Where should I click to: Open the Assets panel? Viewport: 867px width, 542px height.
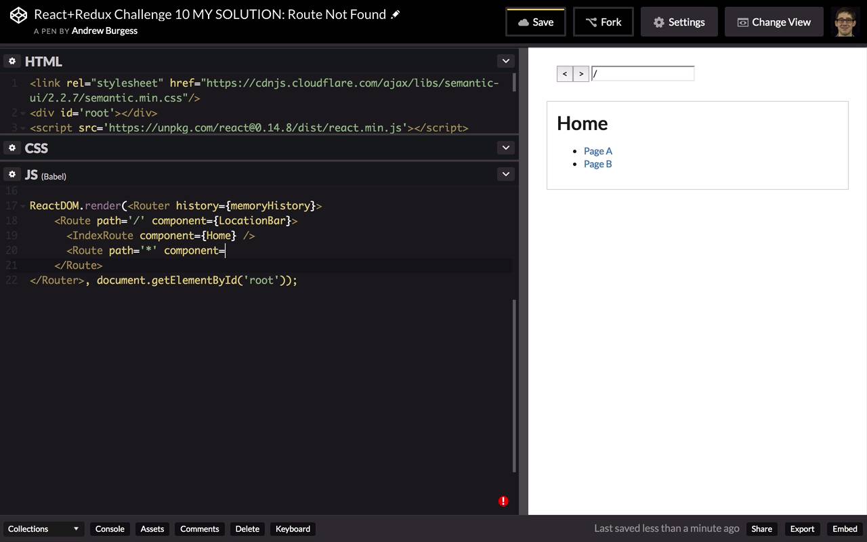pyautogui.click(x=152, y=529)
